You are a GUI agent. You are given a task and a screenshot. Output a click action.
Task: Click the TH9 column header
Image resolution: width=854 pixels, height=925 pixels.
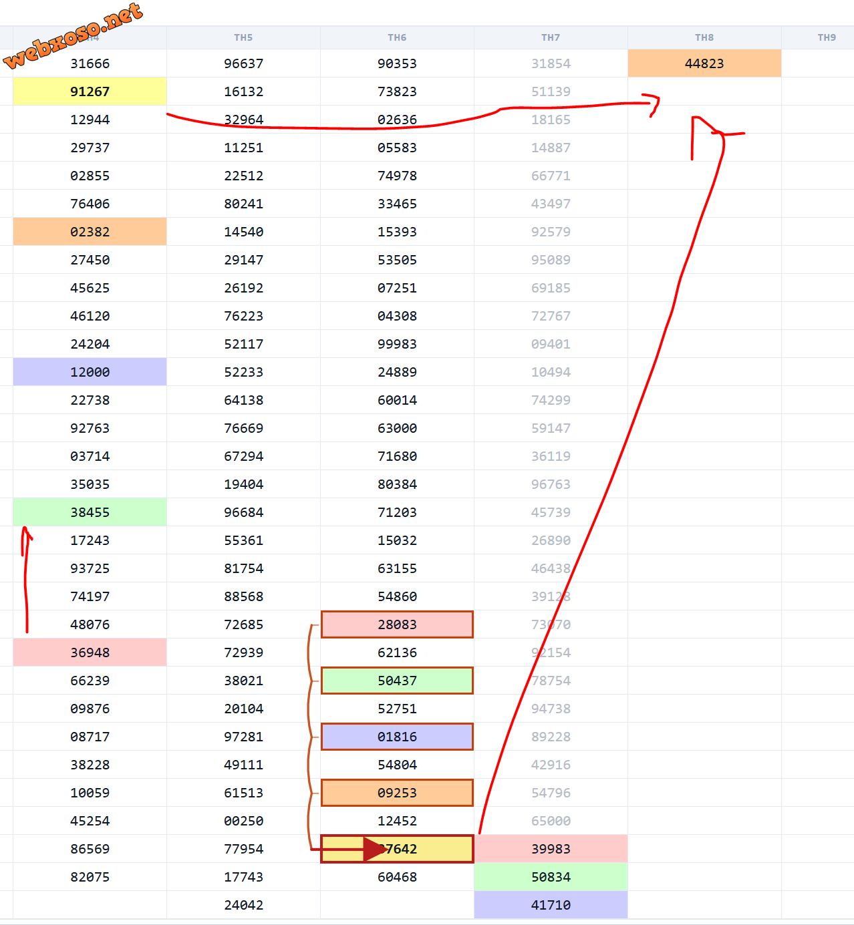pos(827,37)
